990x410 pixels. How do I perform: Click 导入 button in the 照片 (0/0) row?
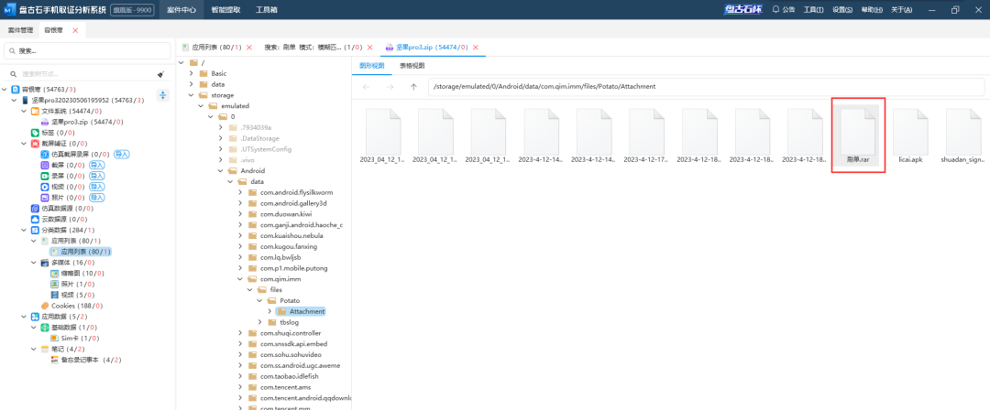[x=96, y=198]
